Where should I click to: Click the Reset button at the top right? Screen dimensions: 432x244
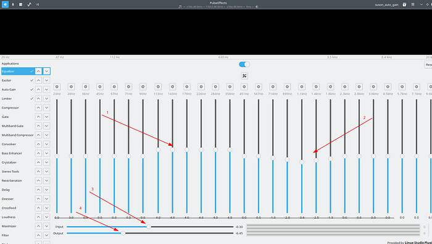(428, 64)
